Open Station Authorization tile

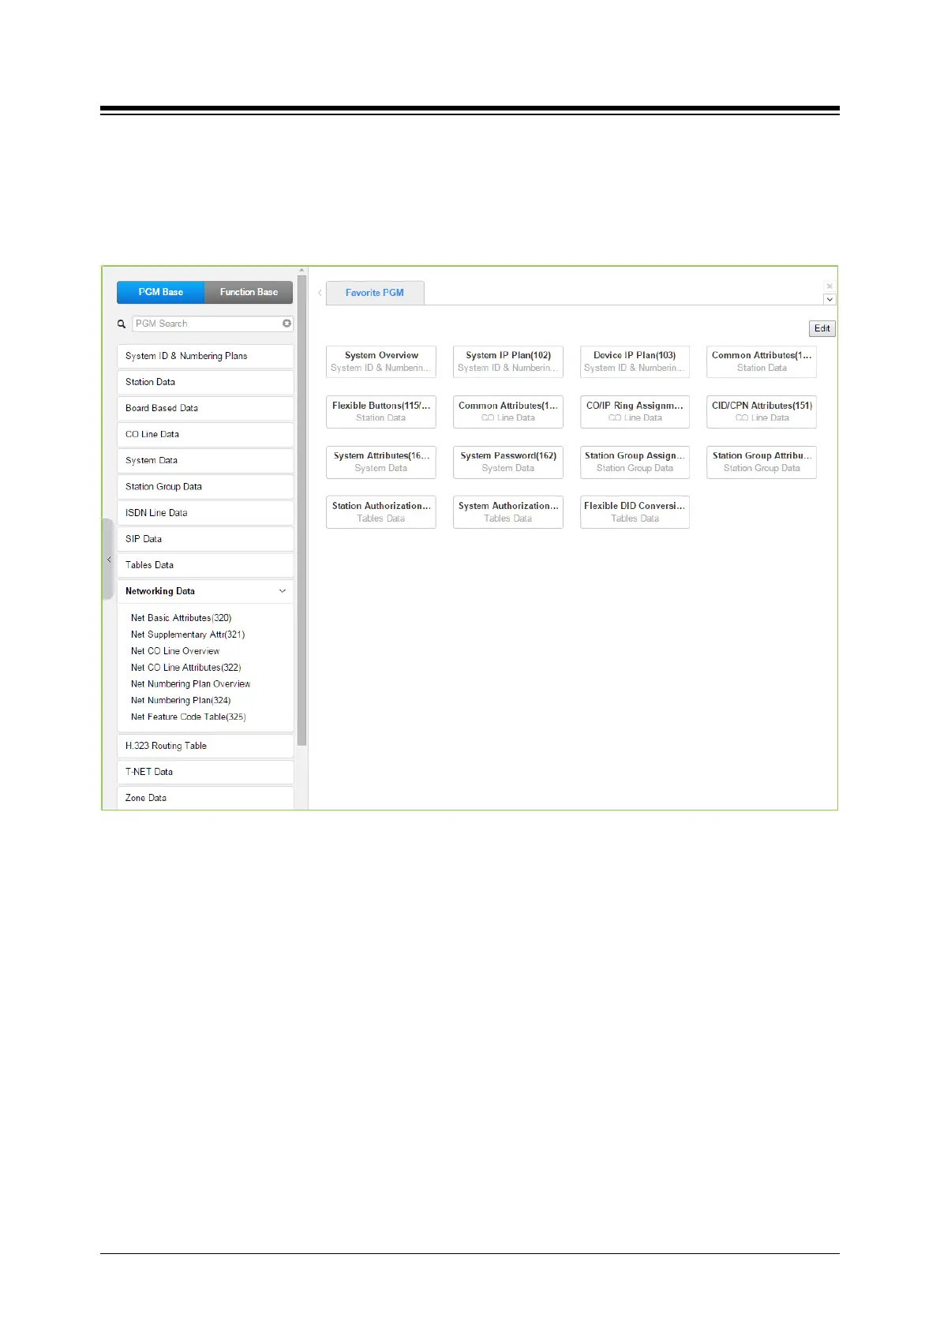click(x=381, y=512)
